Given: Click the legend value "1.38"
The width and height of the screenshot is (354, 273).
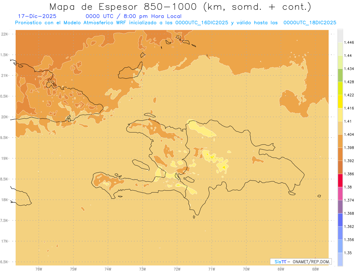Looking at the screenshot, I should pos(348,187).
